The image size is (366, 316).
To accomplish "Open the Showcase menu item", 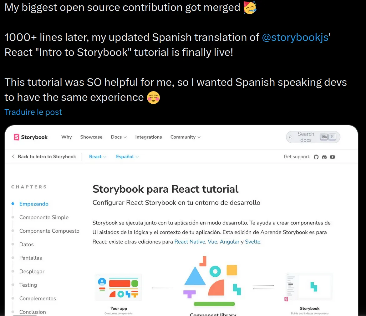I will pyautogui.click(x=91, y=137).
